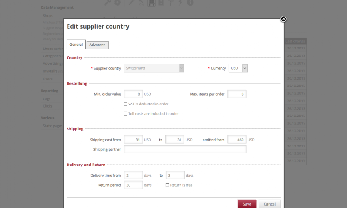Switch to the Advanced tab
Image resolution: width=347 pixels, height=208 pixels.
tap(97, 45)
